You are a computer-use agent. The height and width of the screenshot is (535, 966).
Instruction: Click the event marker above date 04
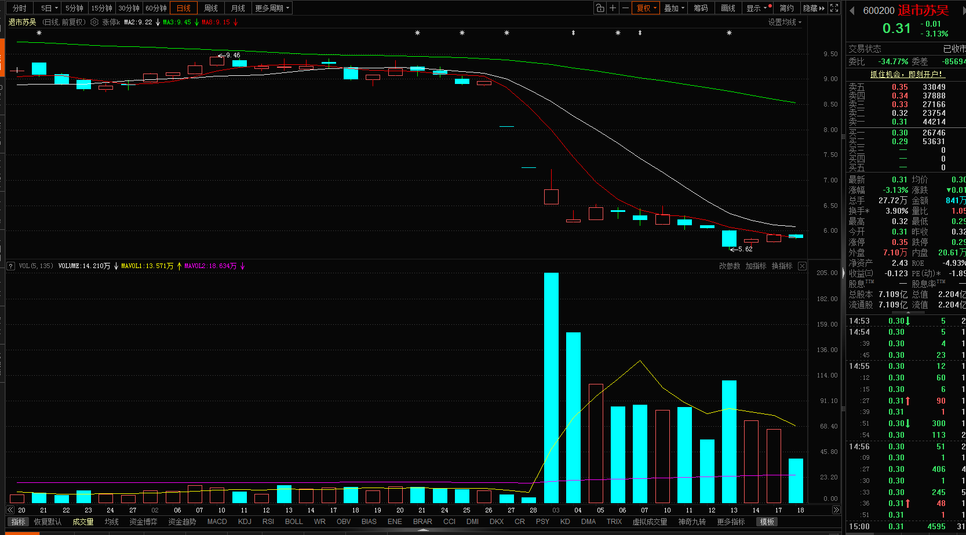coord(573,33)
